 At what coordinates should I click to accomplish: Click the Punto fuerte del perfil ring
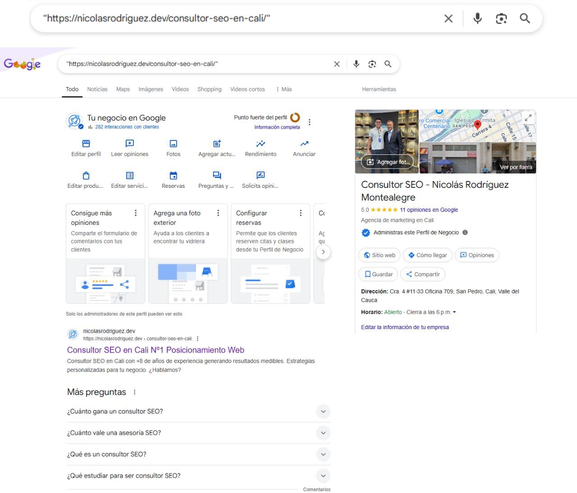(295, 117)
